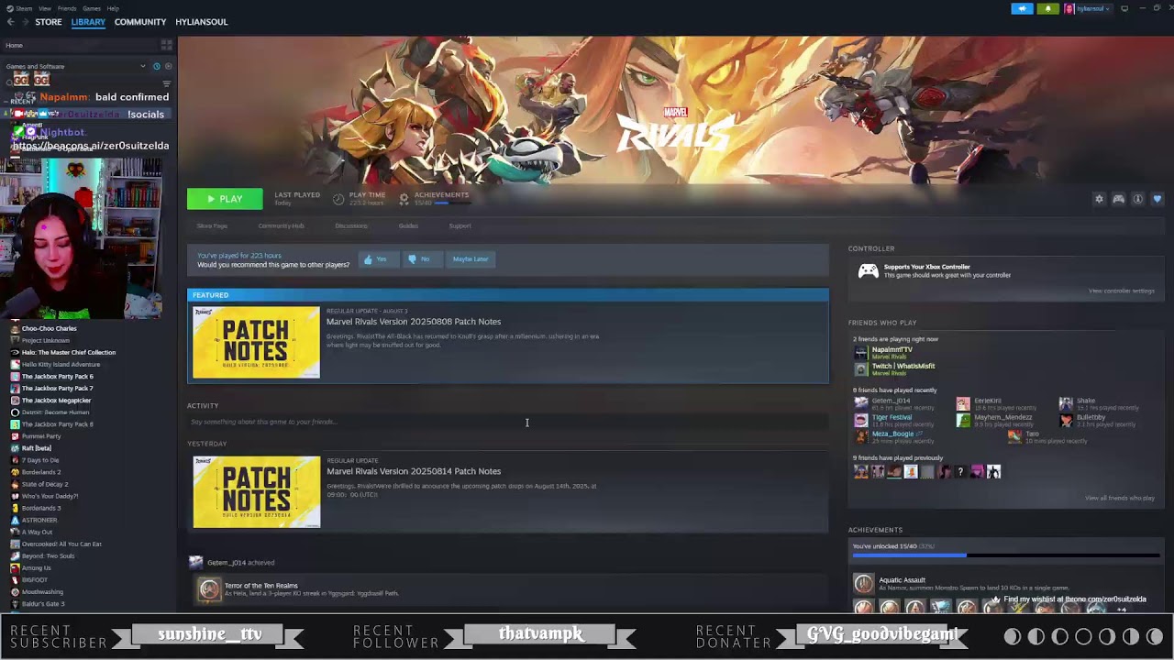Toggle the favorite heart icon
This screenshot has width=1174, height=660.
click(x=1157, y=199)
